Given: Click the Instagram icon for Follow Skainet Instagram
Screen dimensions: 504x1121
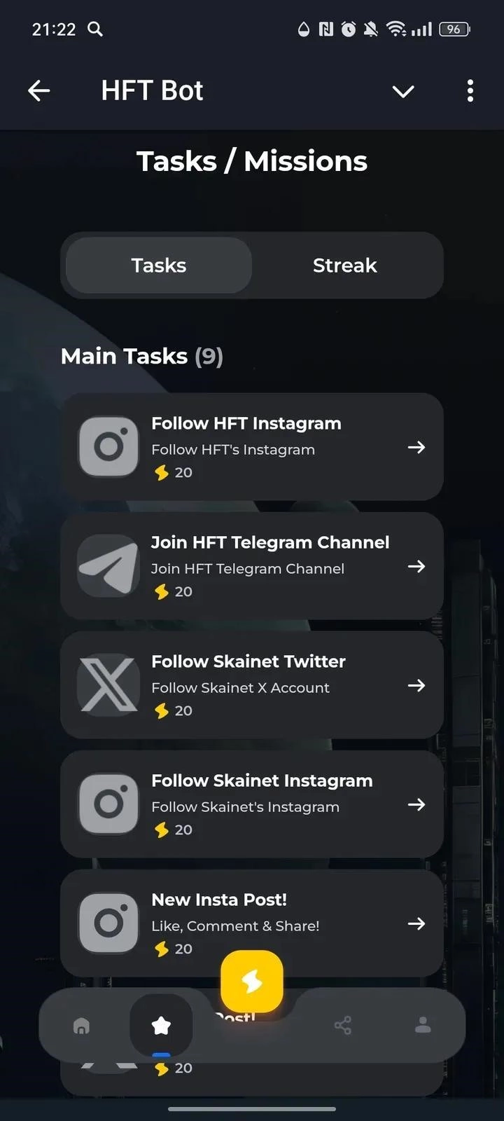Looking at the screenshot, I should pos(108,804).
